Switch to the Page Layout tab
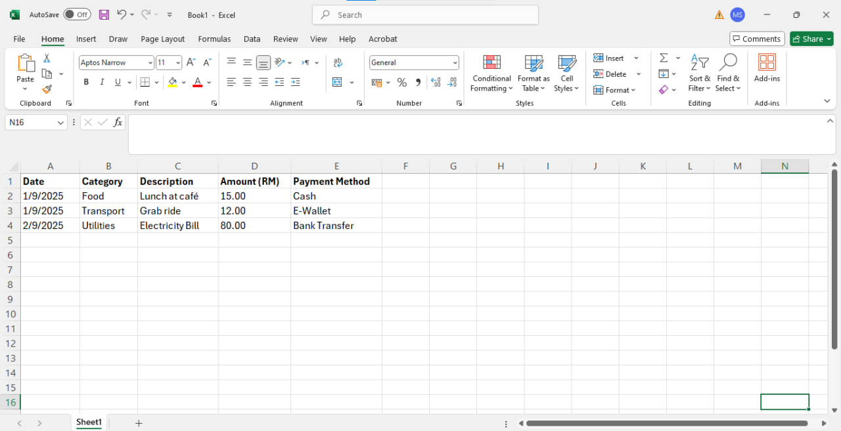Screen dimensions: 841x431 [x=162, y=39]
